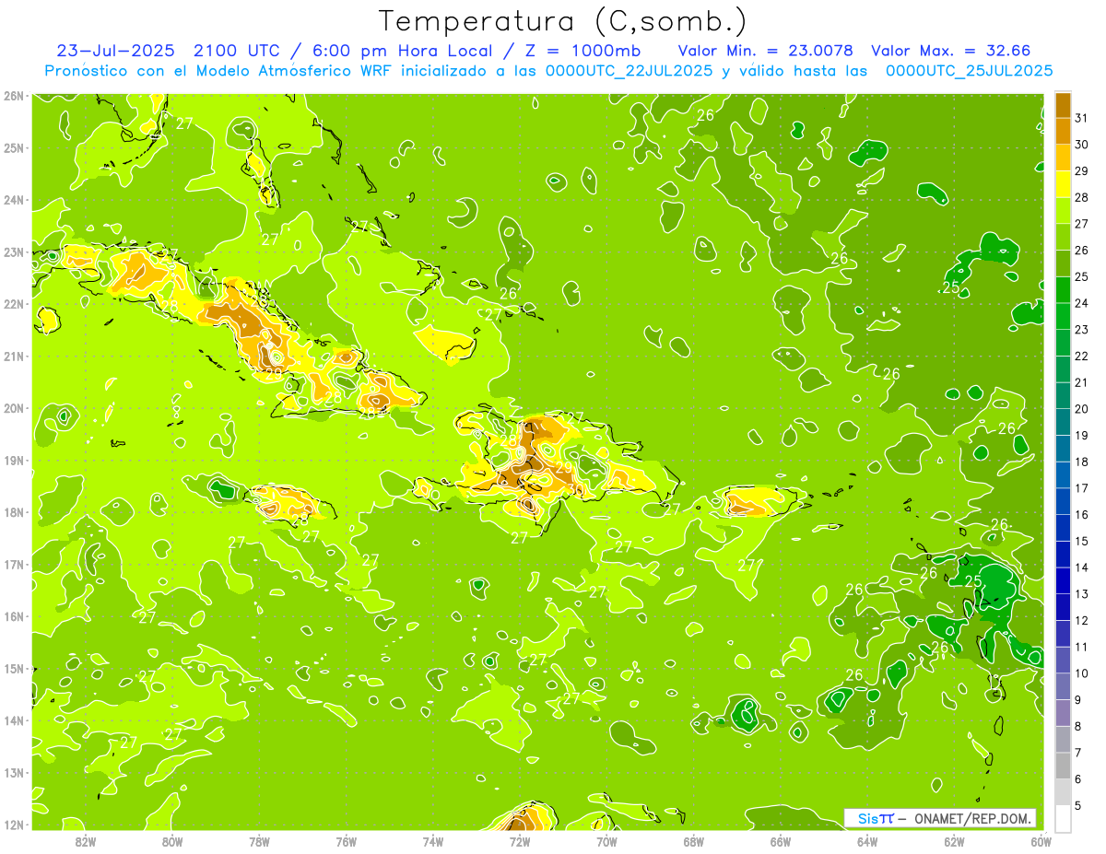
Task: Click the latitude axis label "15N"
Action: point(14,669)
